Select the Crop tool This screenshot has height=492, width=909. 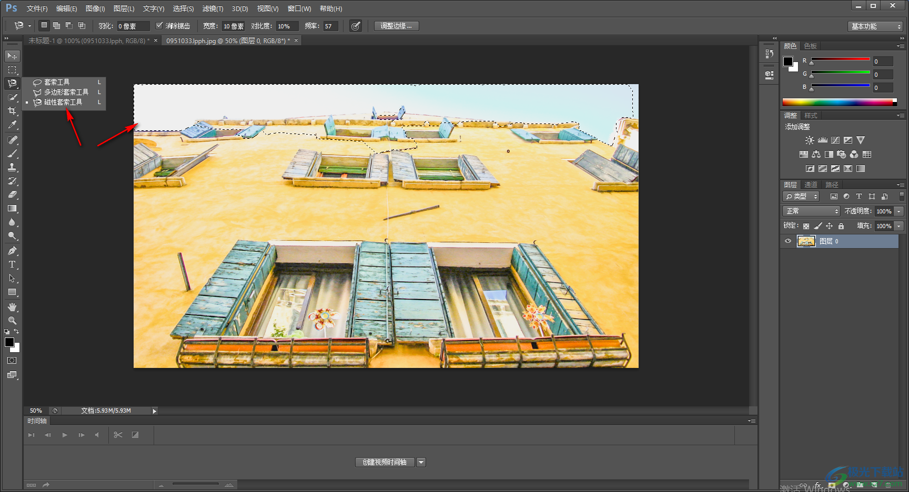12,111
